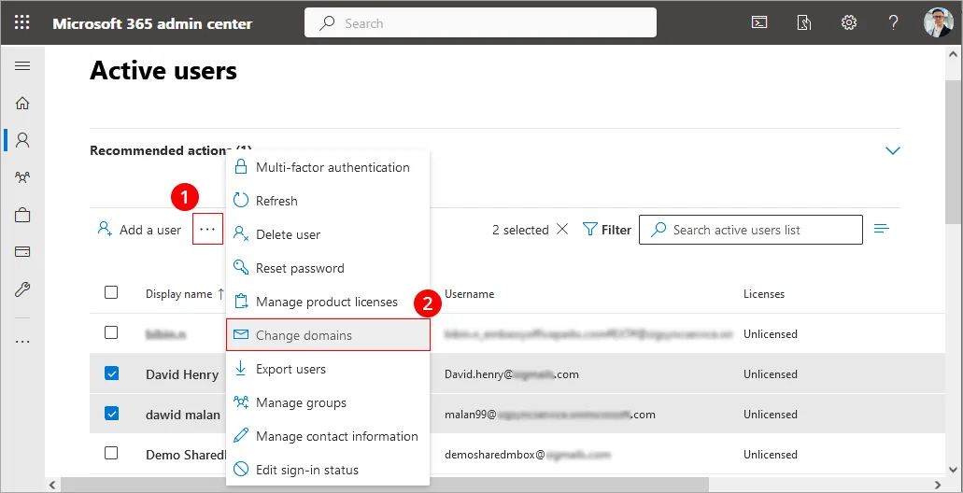Image resolution: width=963 pixels, height=493 pixels.
Task: Click the vertical scrollbar up arrow
Action: (954, 53)
